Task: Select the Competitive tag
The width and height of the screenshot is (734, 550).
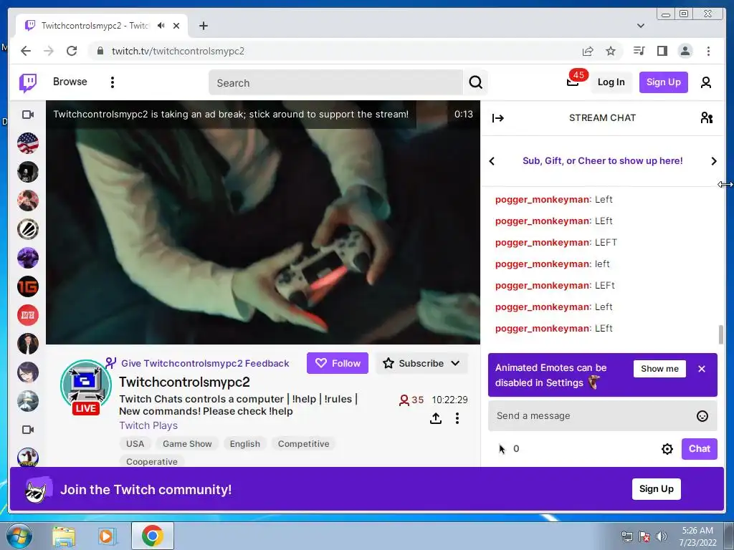Action: (303, 444)
